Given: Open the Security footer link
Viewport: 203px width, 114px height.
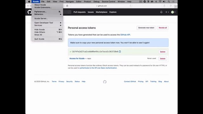Looking at the screenshot, I should tap(69, 81).
